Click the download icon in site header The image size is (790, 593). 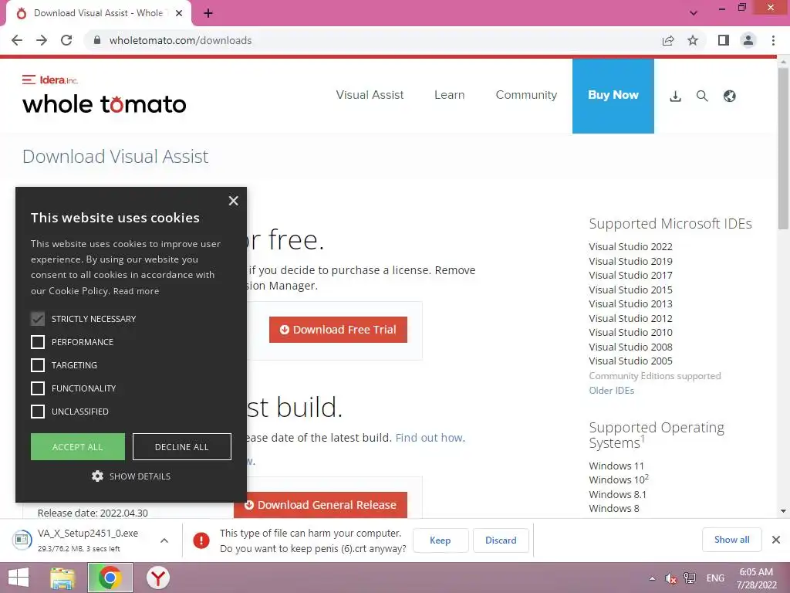675,96
